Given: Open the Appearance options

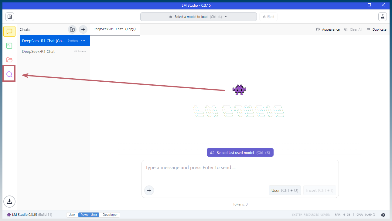Looking at the screenshot, I should [x=328, y=29].
